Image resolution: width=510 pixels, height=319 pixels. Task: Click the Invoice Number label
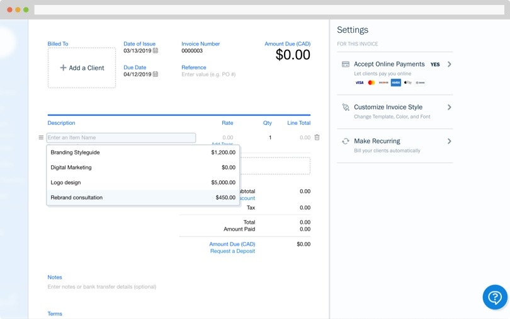tap(201, 43)
